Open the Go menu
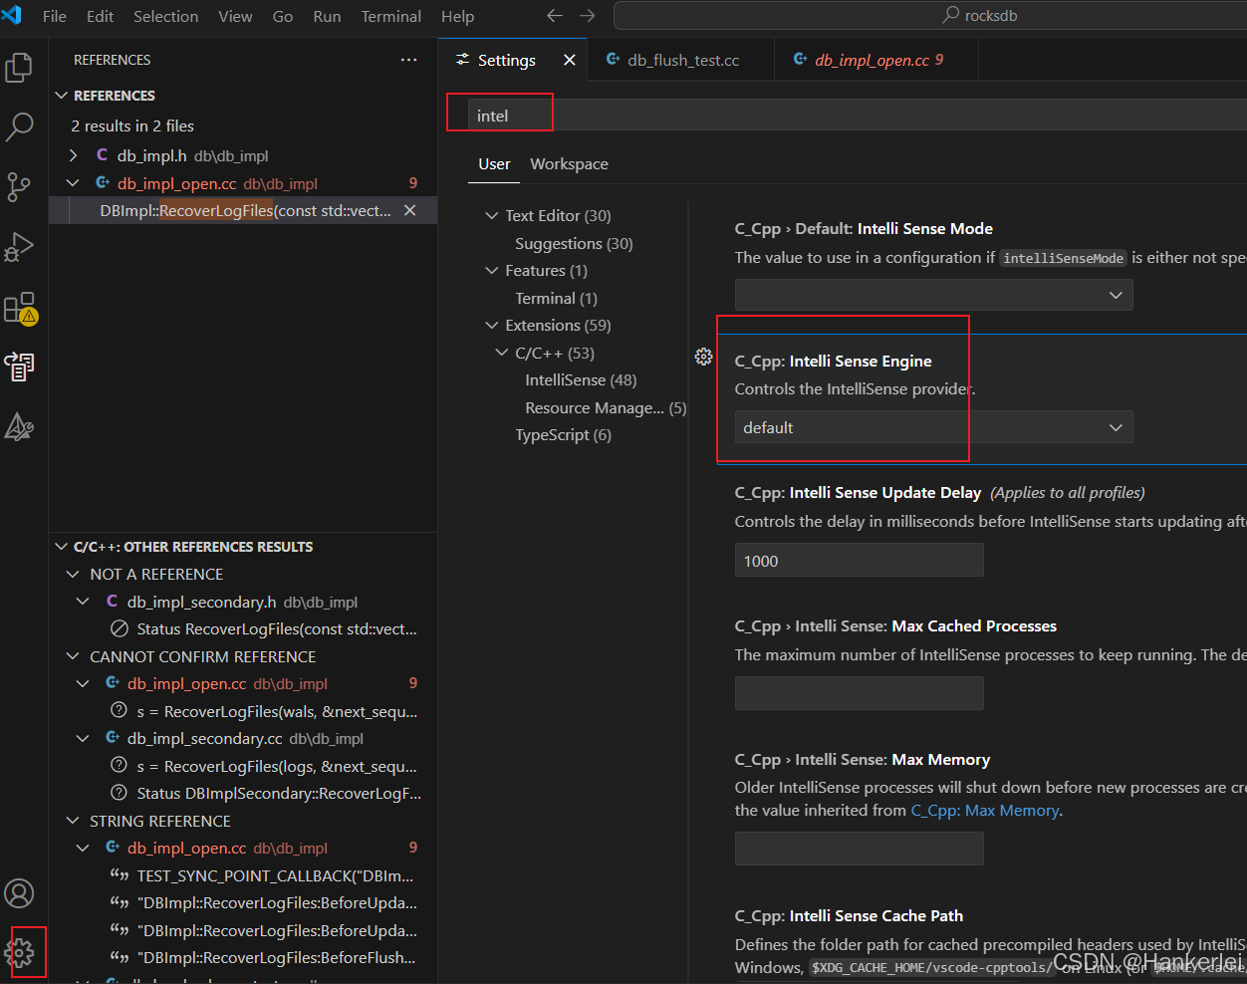This screenshot has width=1247, height=984. 283,16
